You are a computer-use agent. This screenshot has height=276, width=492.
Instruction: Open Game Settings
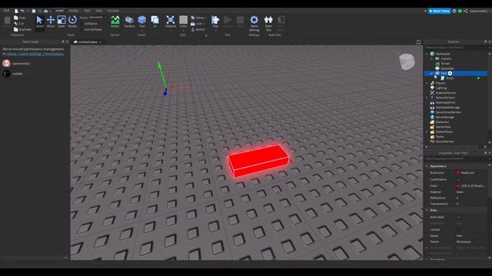pyautogui.click(x=254, y=23)
